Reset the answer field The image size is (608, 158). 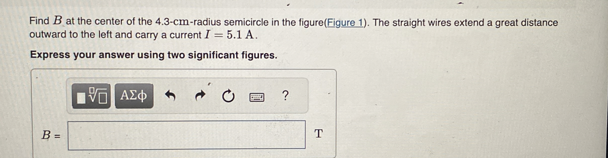[x=229, y=96]
